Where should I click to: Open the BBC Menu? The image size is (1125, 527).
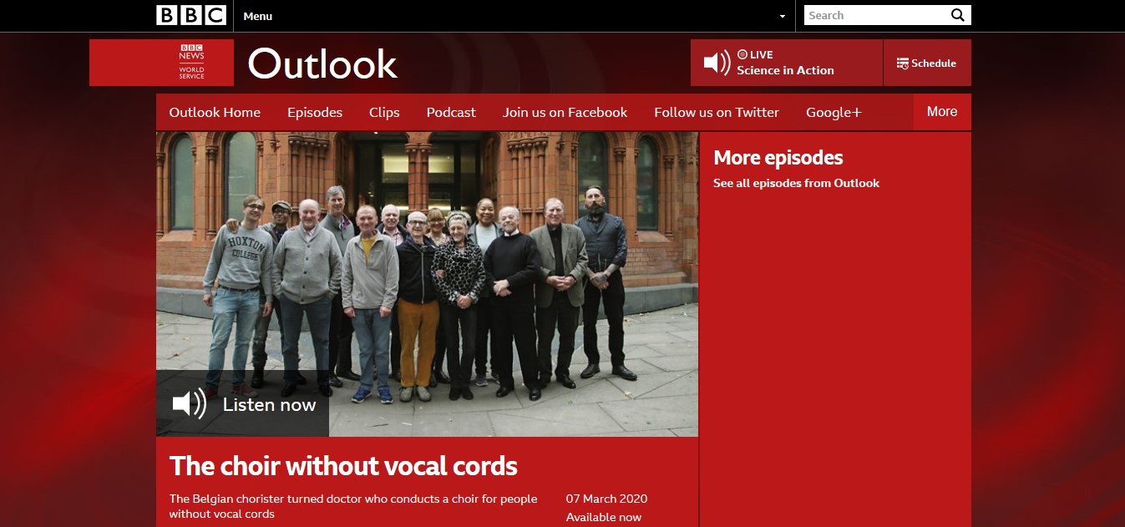(258, 16)
